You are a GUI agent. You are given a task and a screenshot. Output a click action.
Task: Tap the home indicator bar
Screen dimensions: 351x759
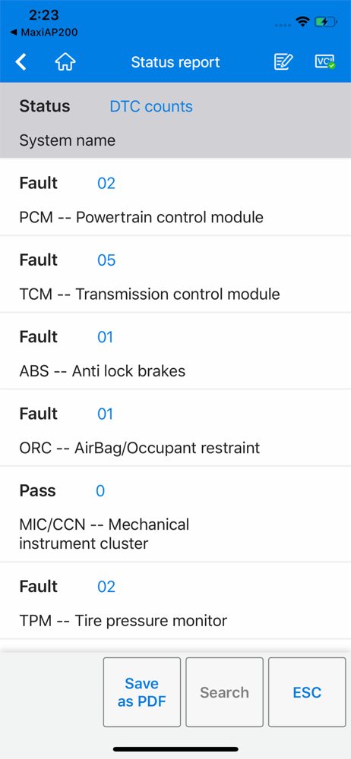tap(175, 749)
